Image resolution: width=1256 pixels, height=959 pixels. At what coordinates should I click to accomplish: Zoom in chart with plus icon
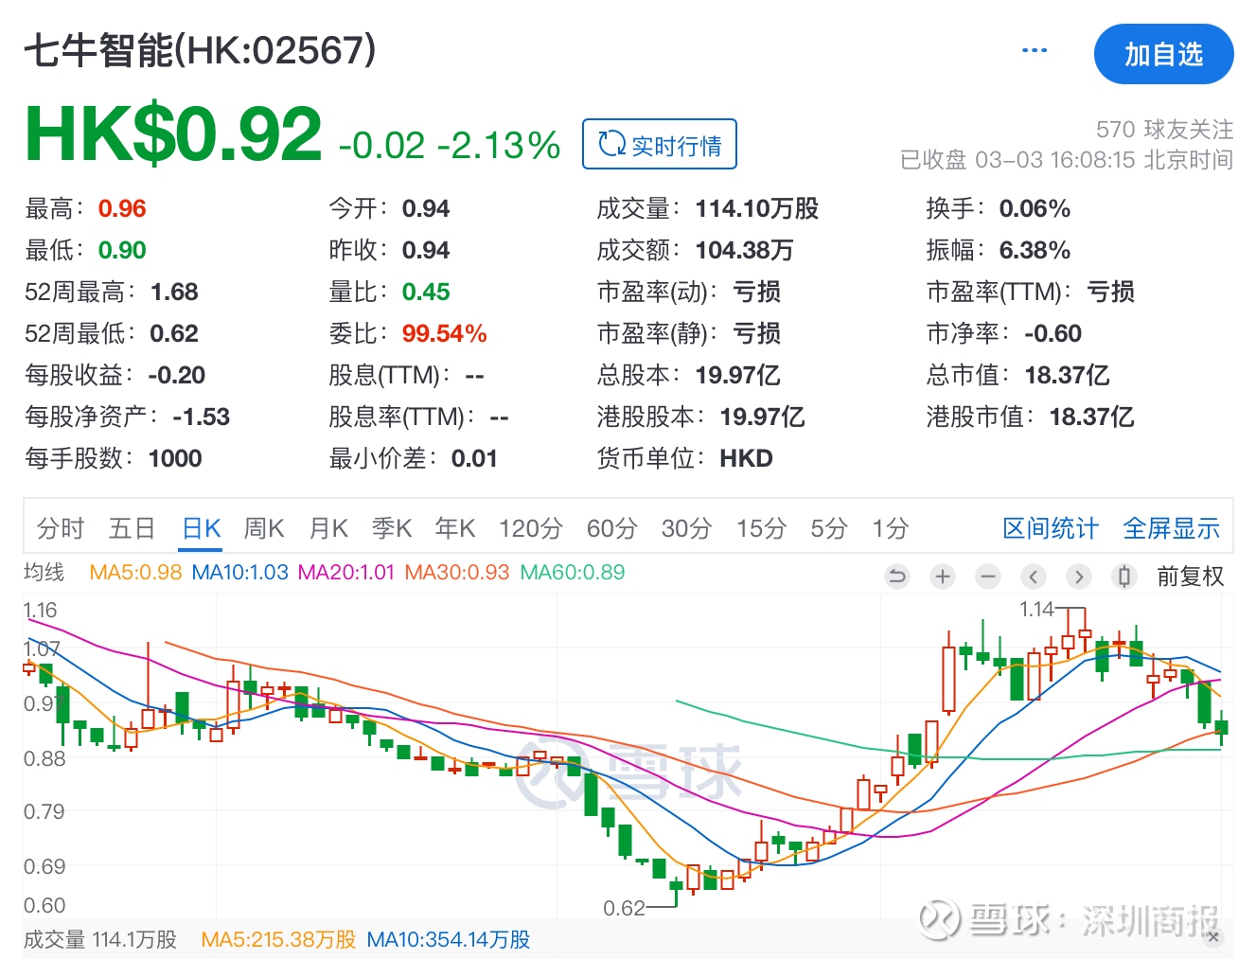coord(943,576)
